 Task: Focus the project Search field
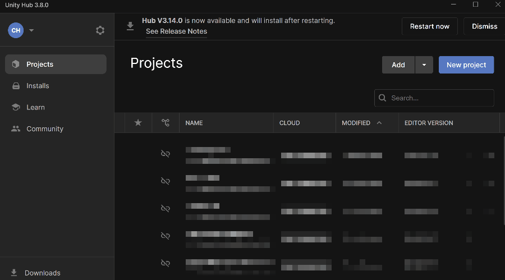tap(438, 98)
